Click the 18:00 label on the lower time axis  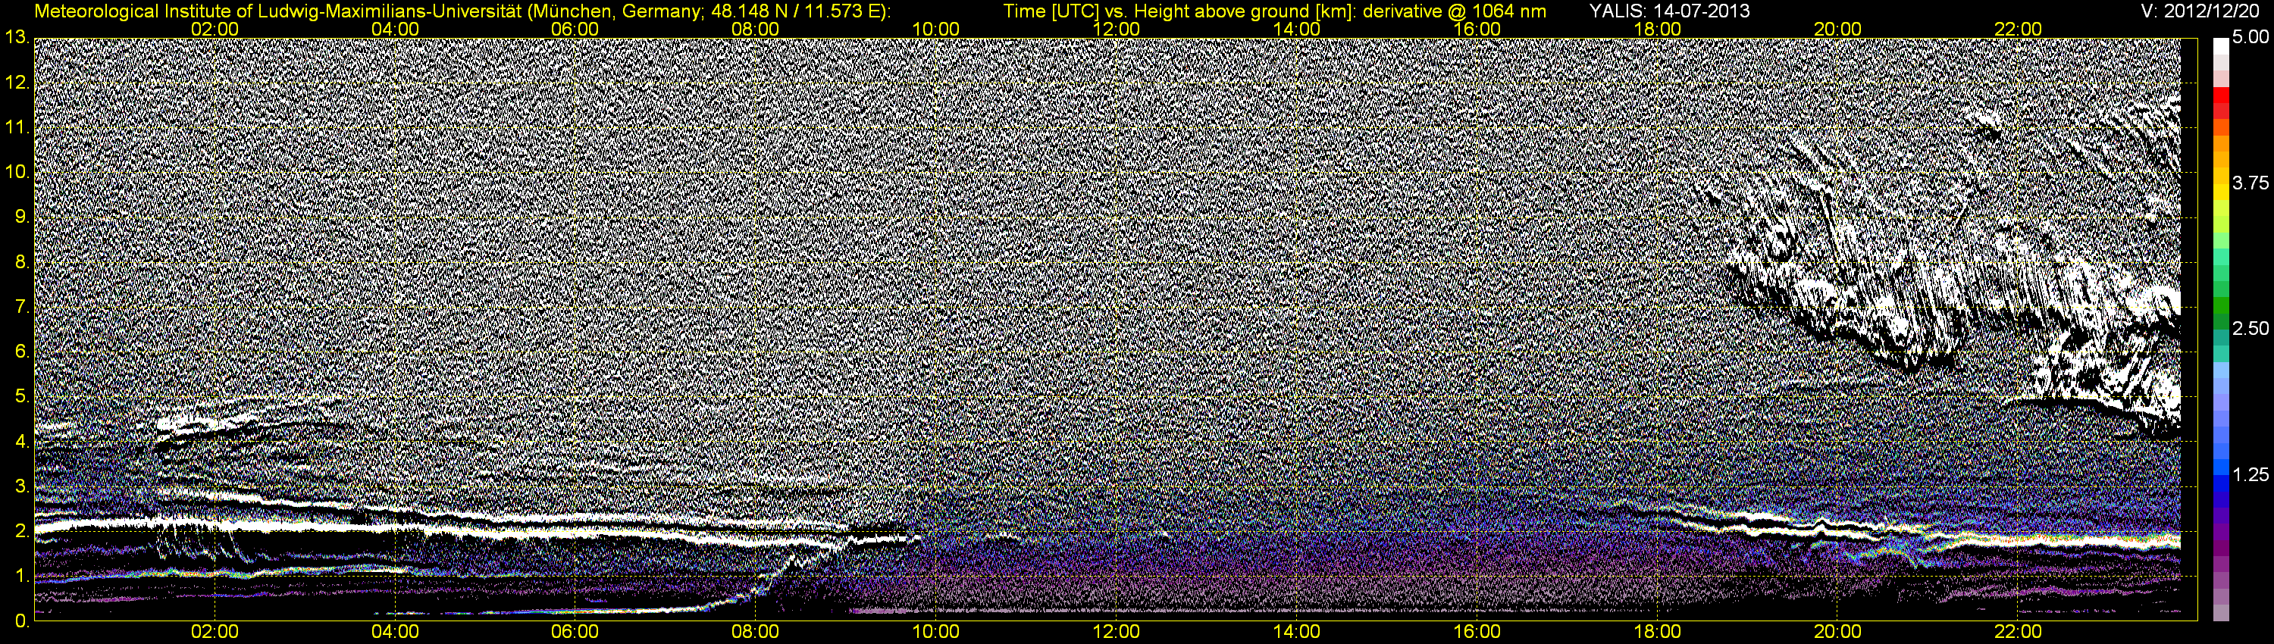pos(1657,632)
